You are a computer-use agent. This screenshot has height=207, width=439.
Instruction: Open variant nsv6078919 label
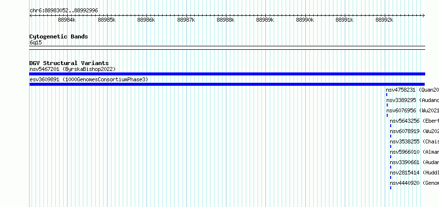(x=414, y=131)
